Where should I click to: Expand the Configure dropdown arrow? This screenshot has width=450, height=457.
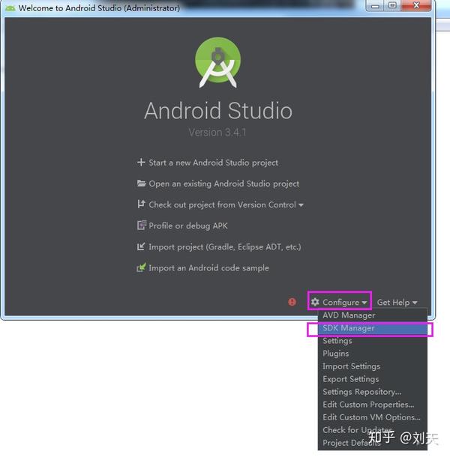[x=364, y=303]
